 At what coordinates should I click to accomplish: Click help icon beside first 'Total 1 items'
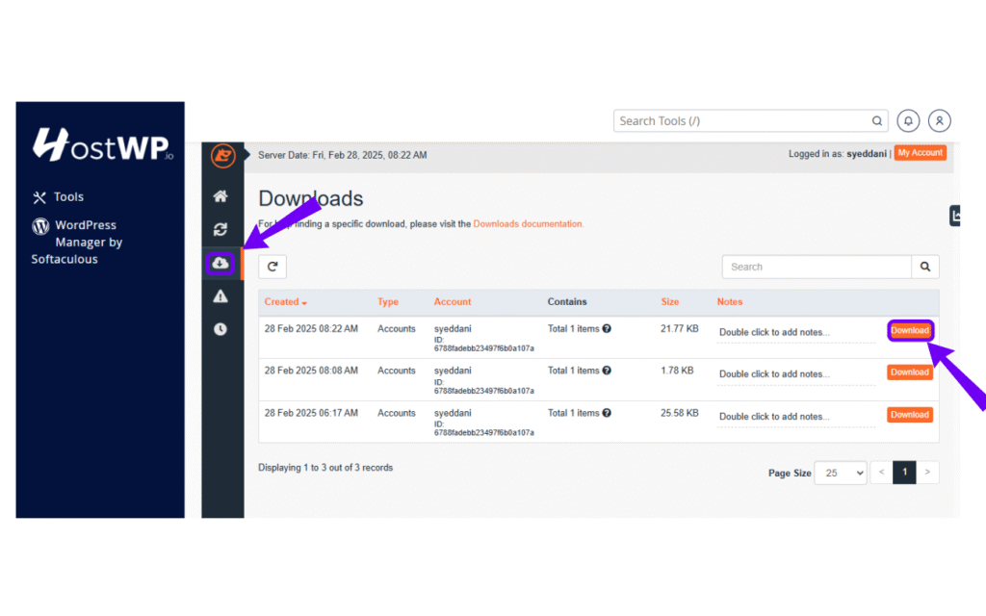[x=607, y=329]
